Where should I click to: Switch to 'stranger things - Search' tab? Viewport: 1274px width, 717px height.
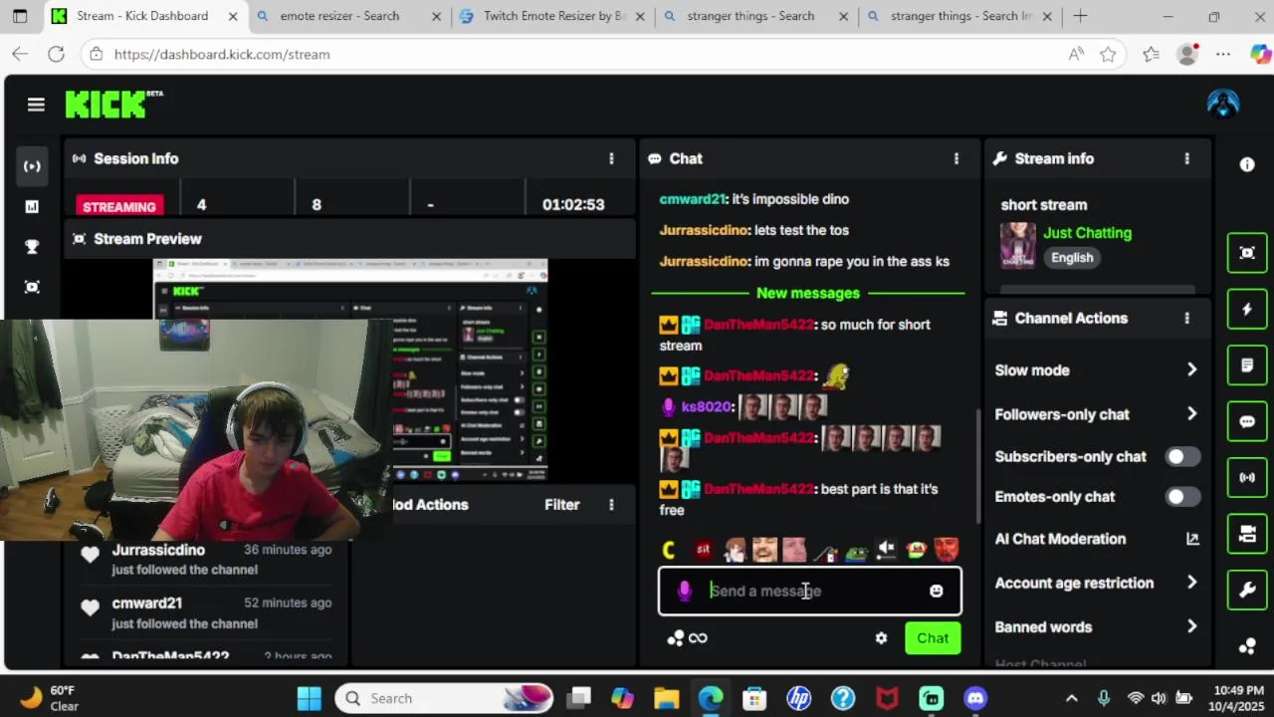tap(752, 16)
